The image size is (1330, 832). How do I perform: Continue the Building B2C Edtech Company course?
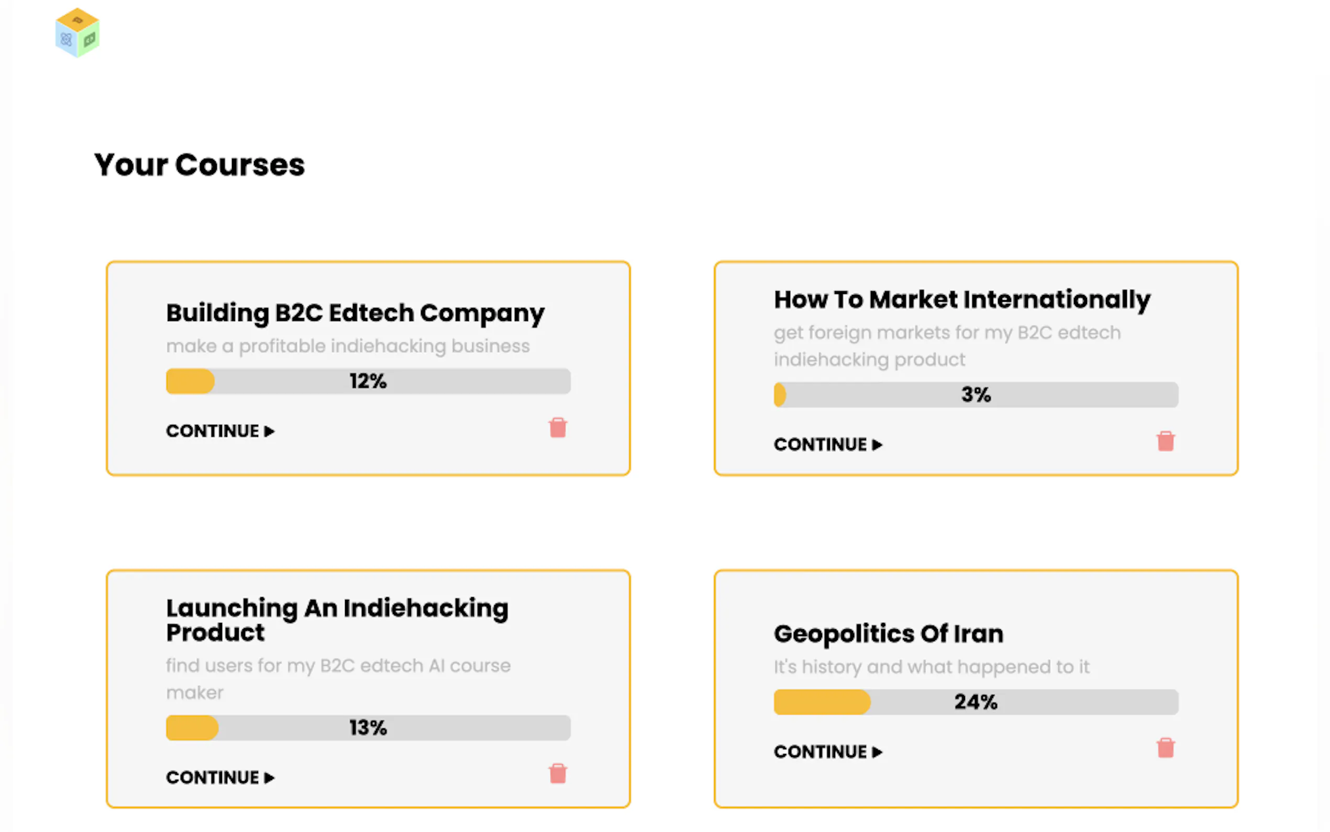click(x=220, y=431)
